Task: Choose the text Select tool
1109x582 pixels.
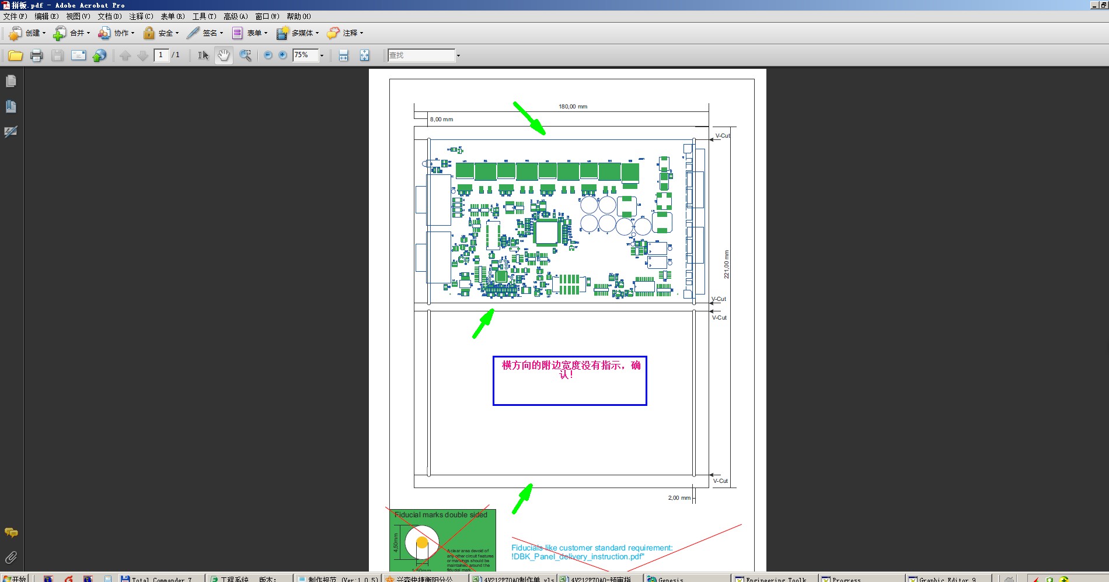Action: [x=203, y=55]
